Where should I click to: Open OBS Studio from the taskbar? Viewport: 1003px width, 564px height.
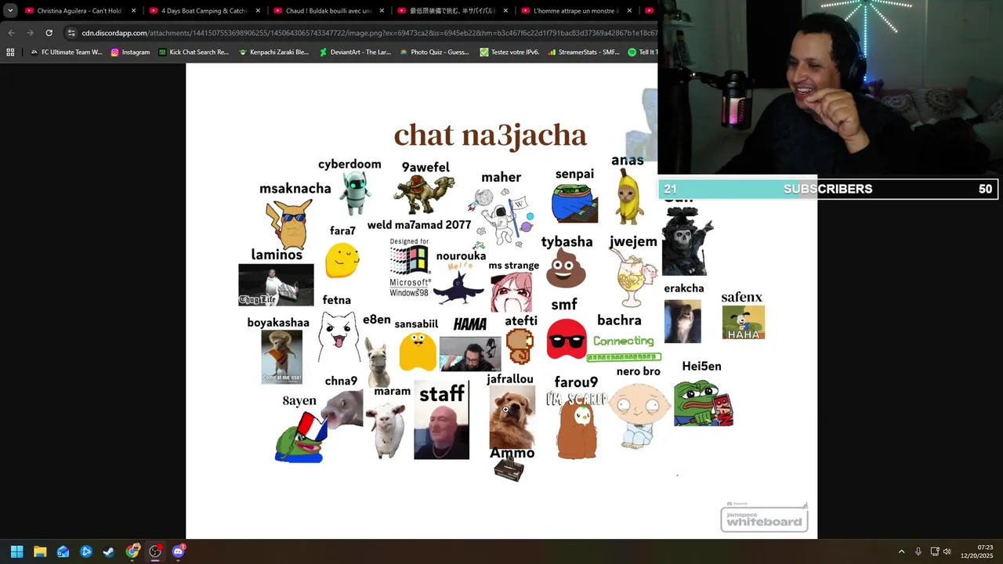tap(155, 551)
